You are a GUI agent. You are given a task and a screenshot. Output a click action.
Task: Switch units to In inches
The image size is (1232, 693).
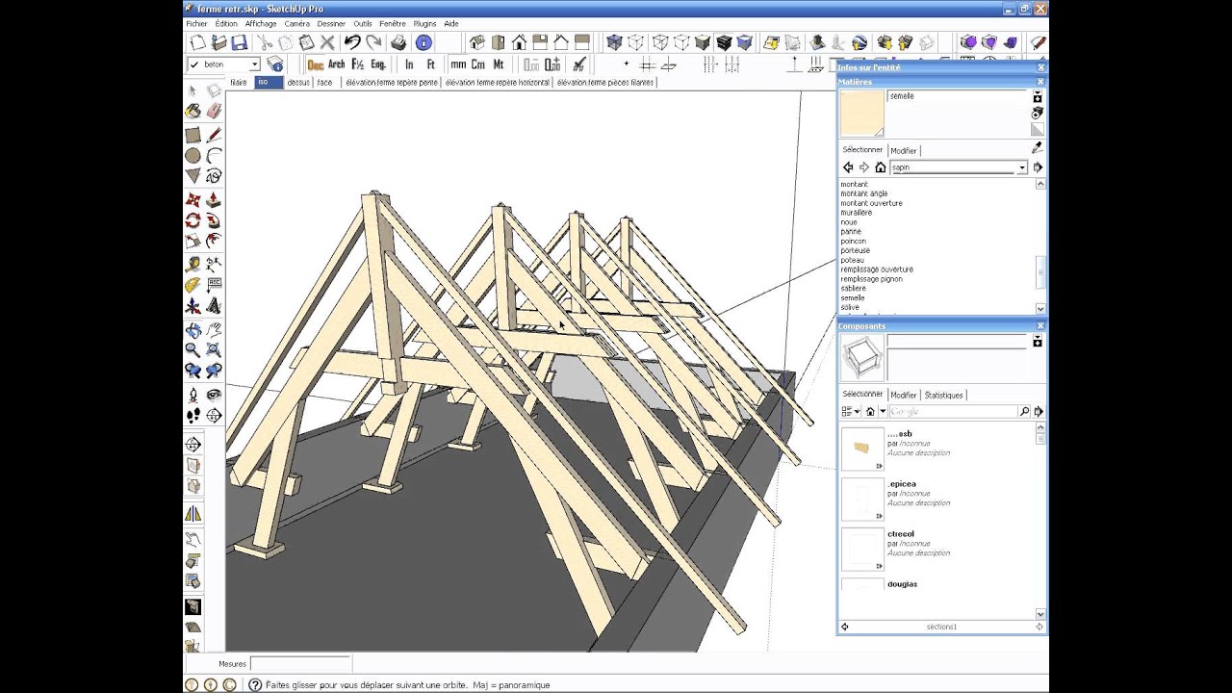point(409,64)
